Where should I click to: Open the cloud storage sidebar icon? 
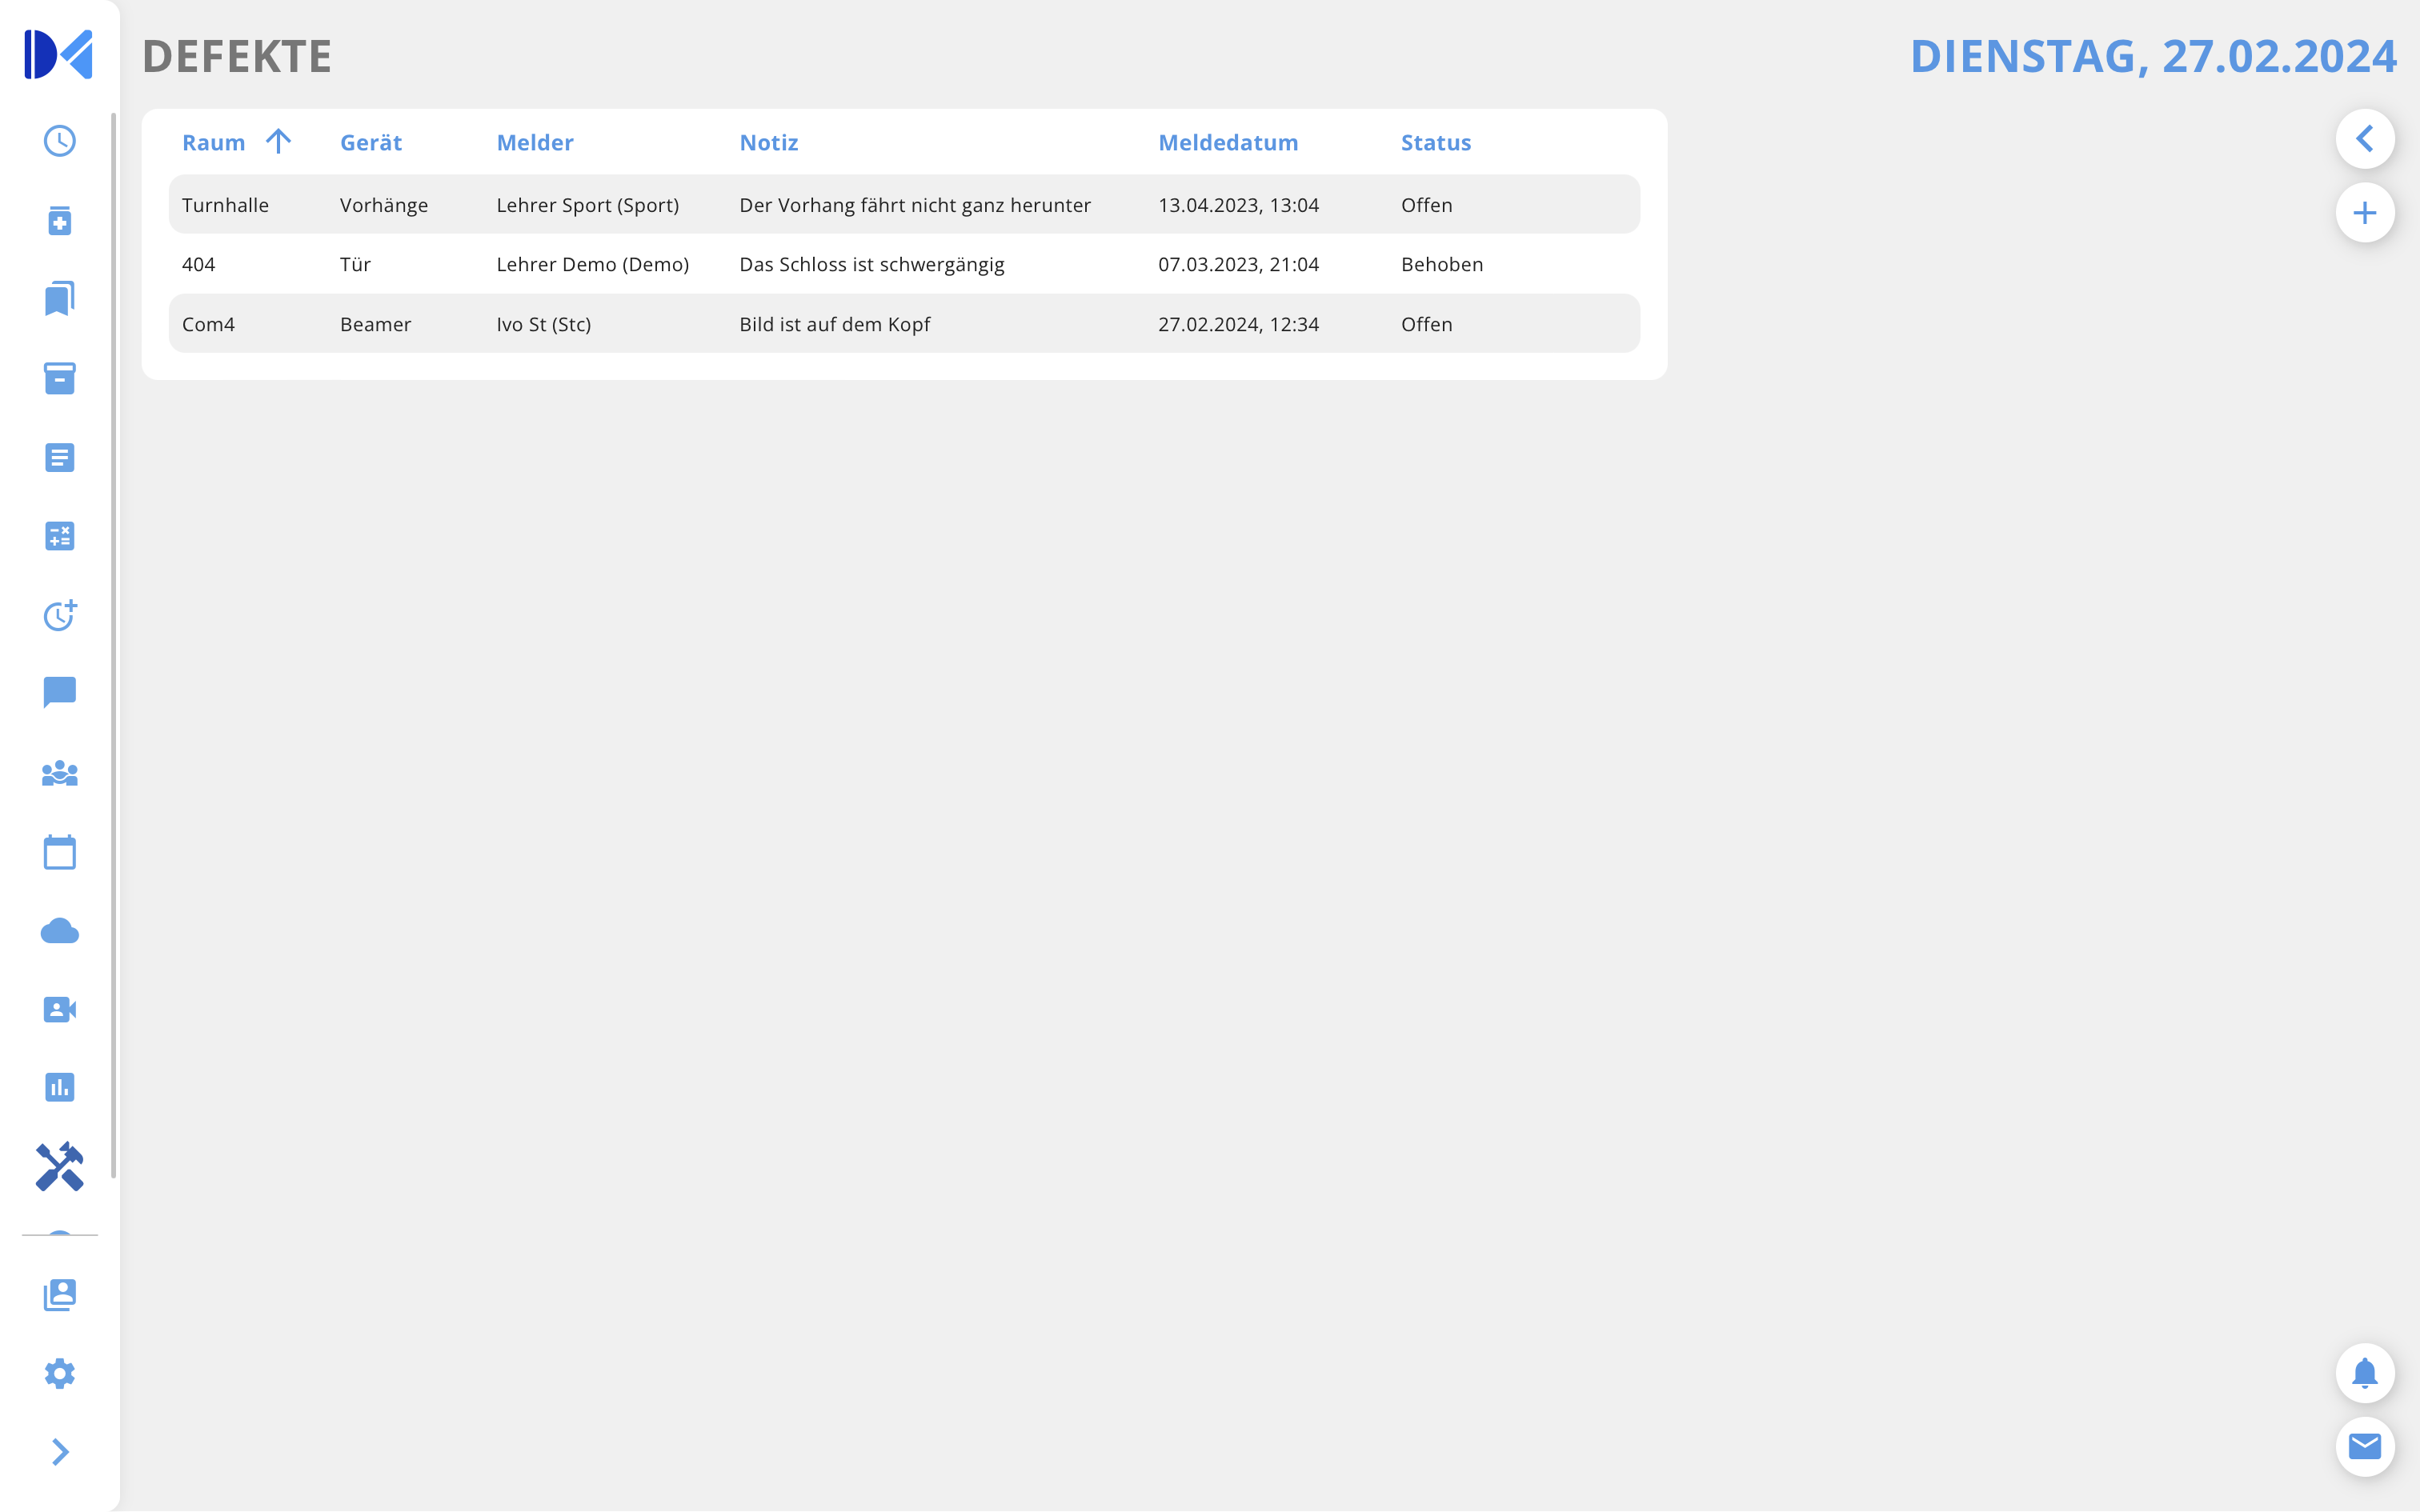[x=60, y=931]
